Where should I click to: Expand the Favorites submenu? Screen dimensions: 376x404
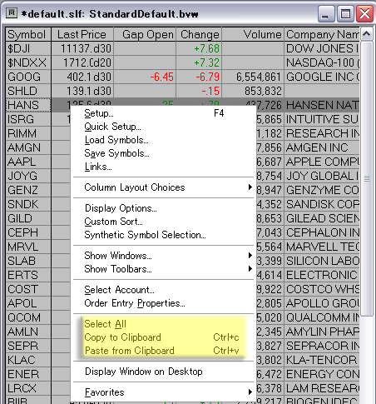coord(163,392)
